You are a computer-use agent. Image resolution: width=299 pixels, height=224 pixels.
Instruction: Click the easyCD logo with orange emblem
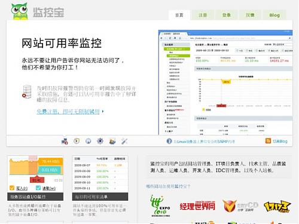(x=240, y=206)
